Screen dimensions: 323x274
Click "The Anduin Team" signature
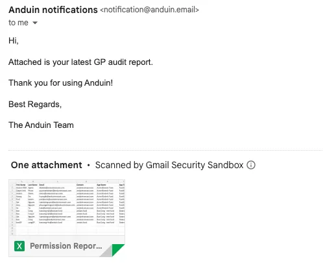(x=41, y=125)
